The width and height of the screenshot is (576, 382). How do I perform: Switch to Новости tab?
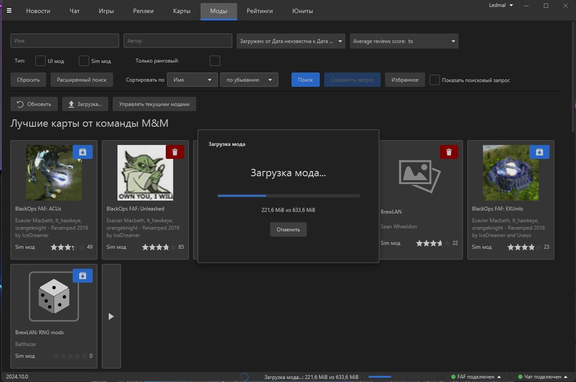click(38, 11)
